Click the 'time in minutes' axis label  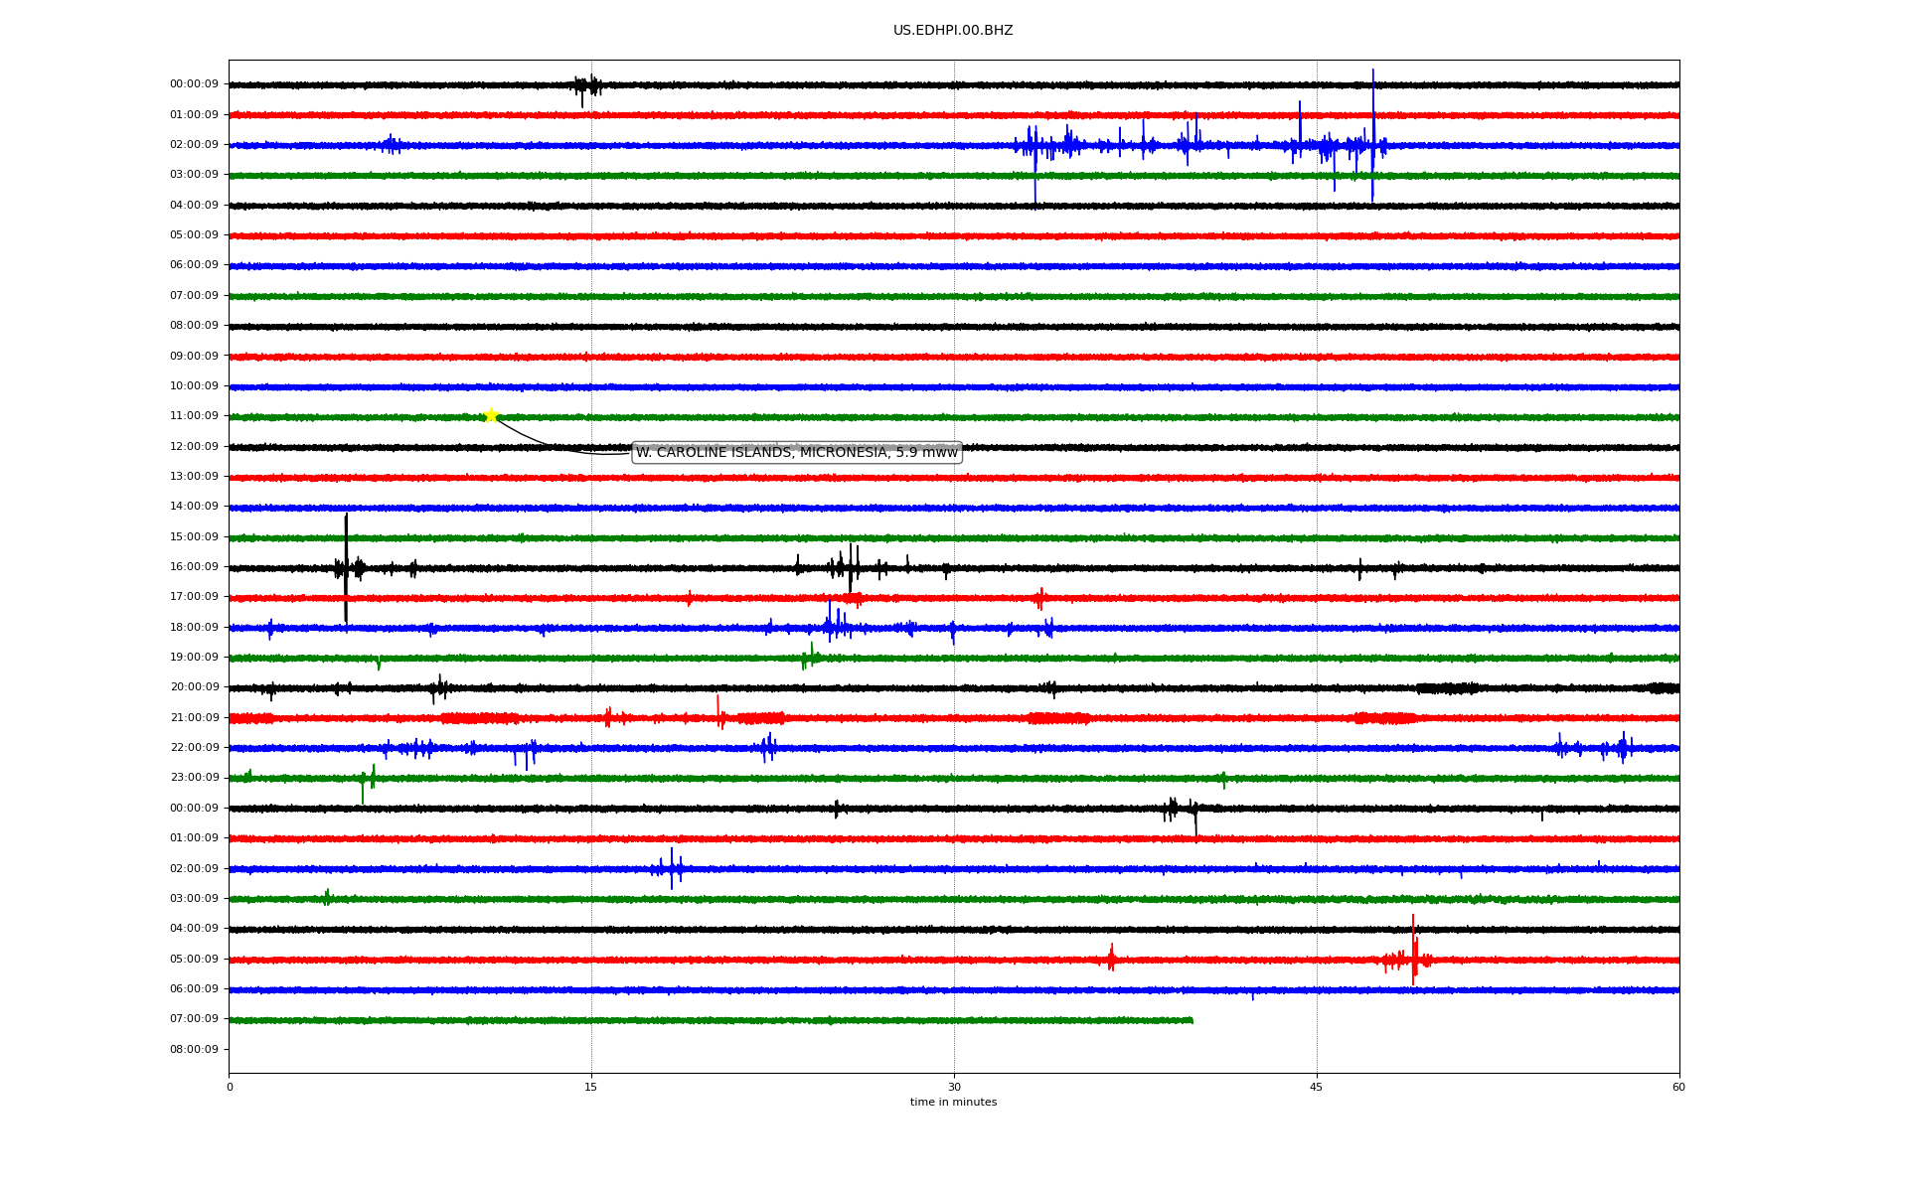coord(952,1103)
